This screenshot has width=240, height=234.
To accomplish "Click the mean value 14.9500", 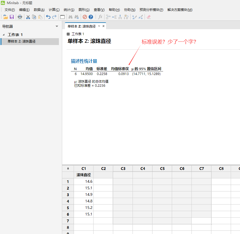I will 86,74.
